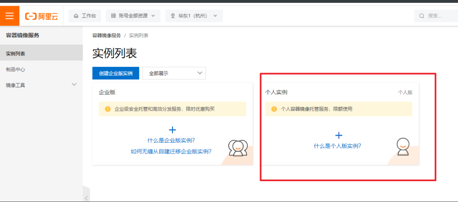Click the plus icon in 个人实例 card
Screen dimensions: 458x202
click(339, 135)
